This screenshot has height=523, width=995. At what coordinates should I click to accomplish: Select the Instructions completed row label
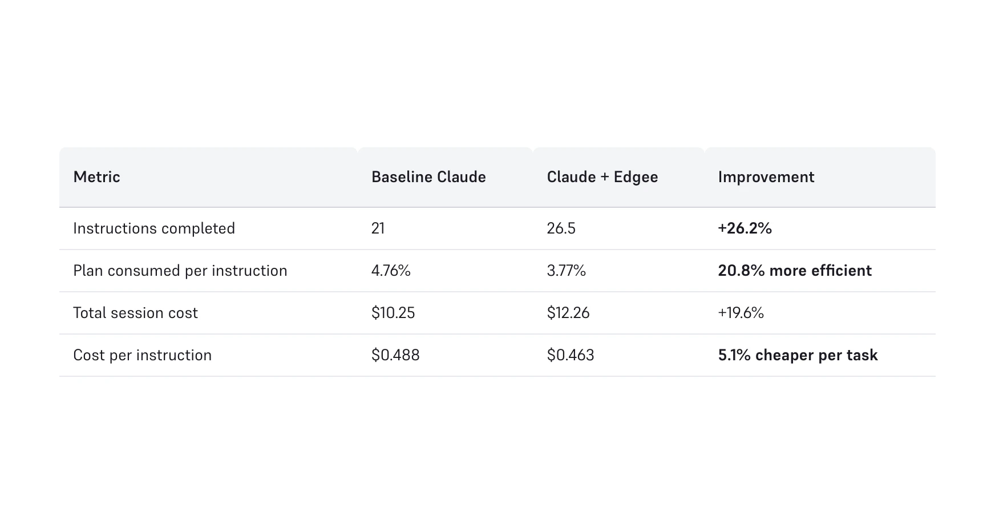click(x=154, y=228)
